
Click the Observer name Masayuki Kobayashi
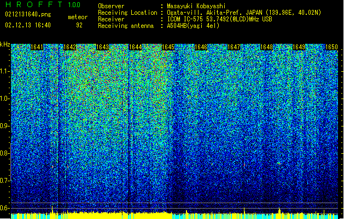coord(196,6)
